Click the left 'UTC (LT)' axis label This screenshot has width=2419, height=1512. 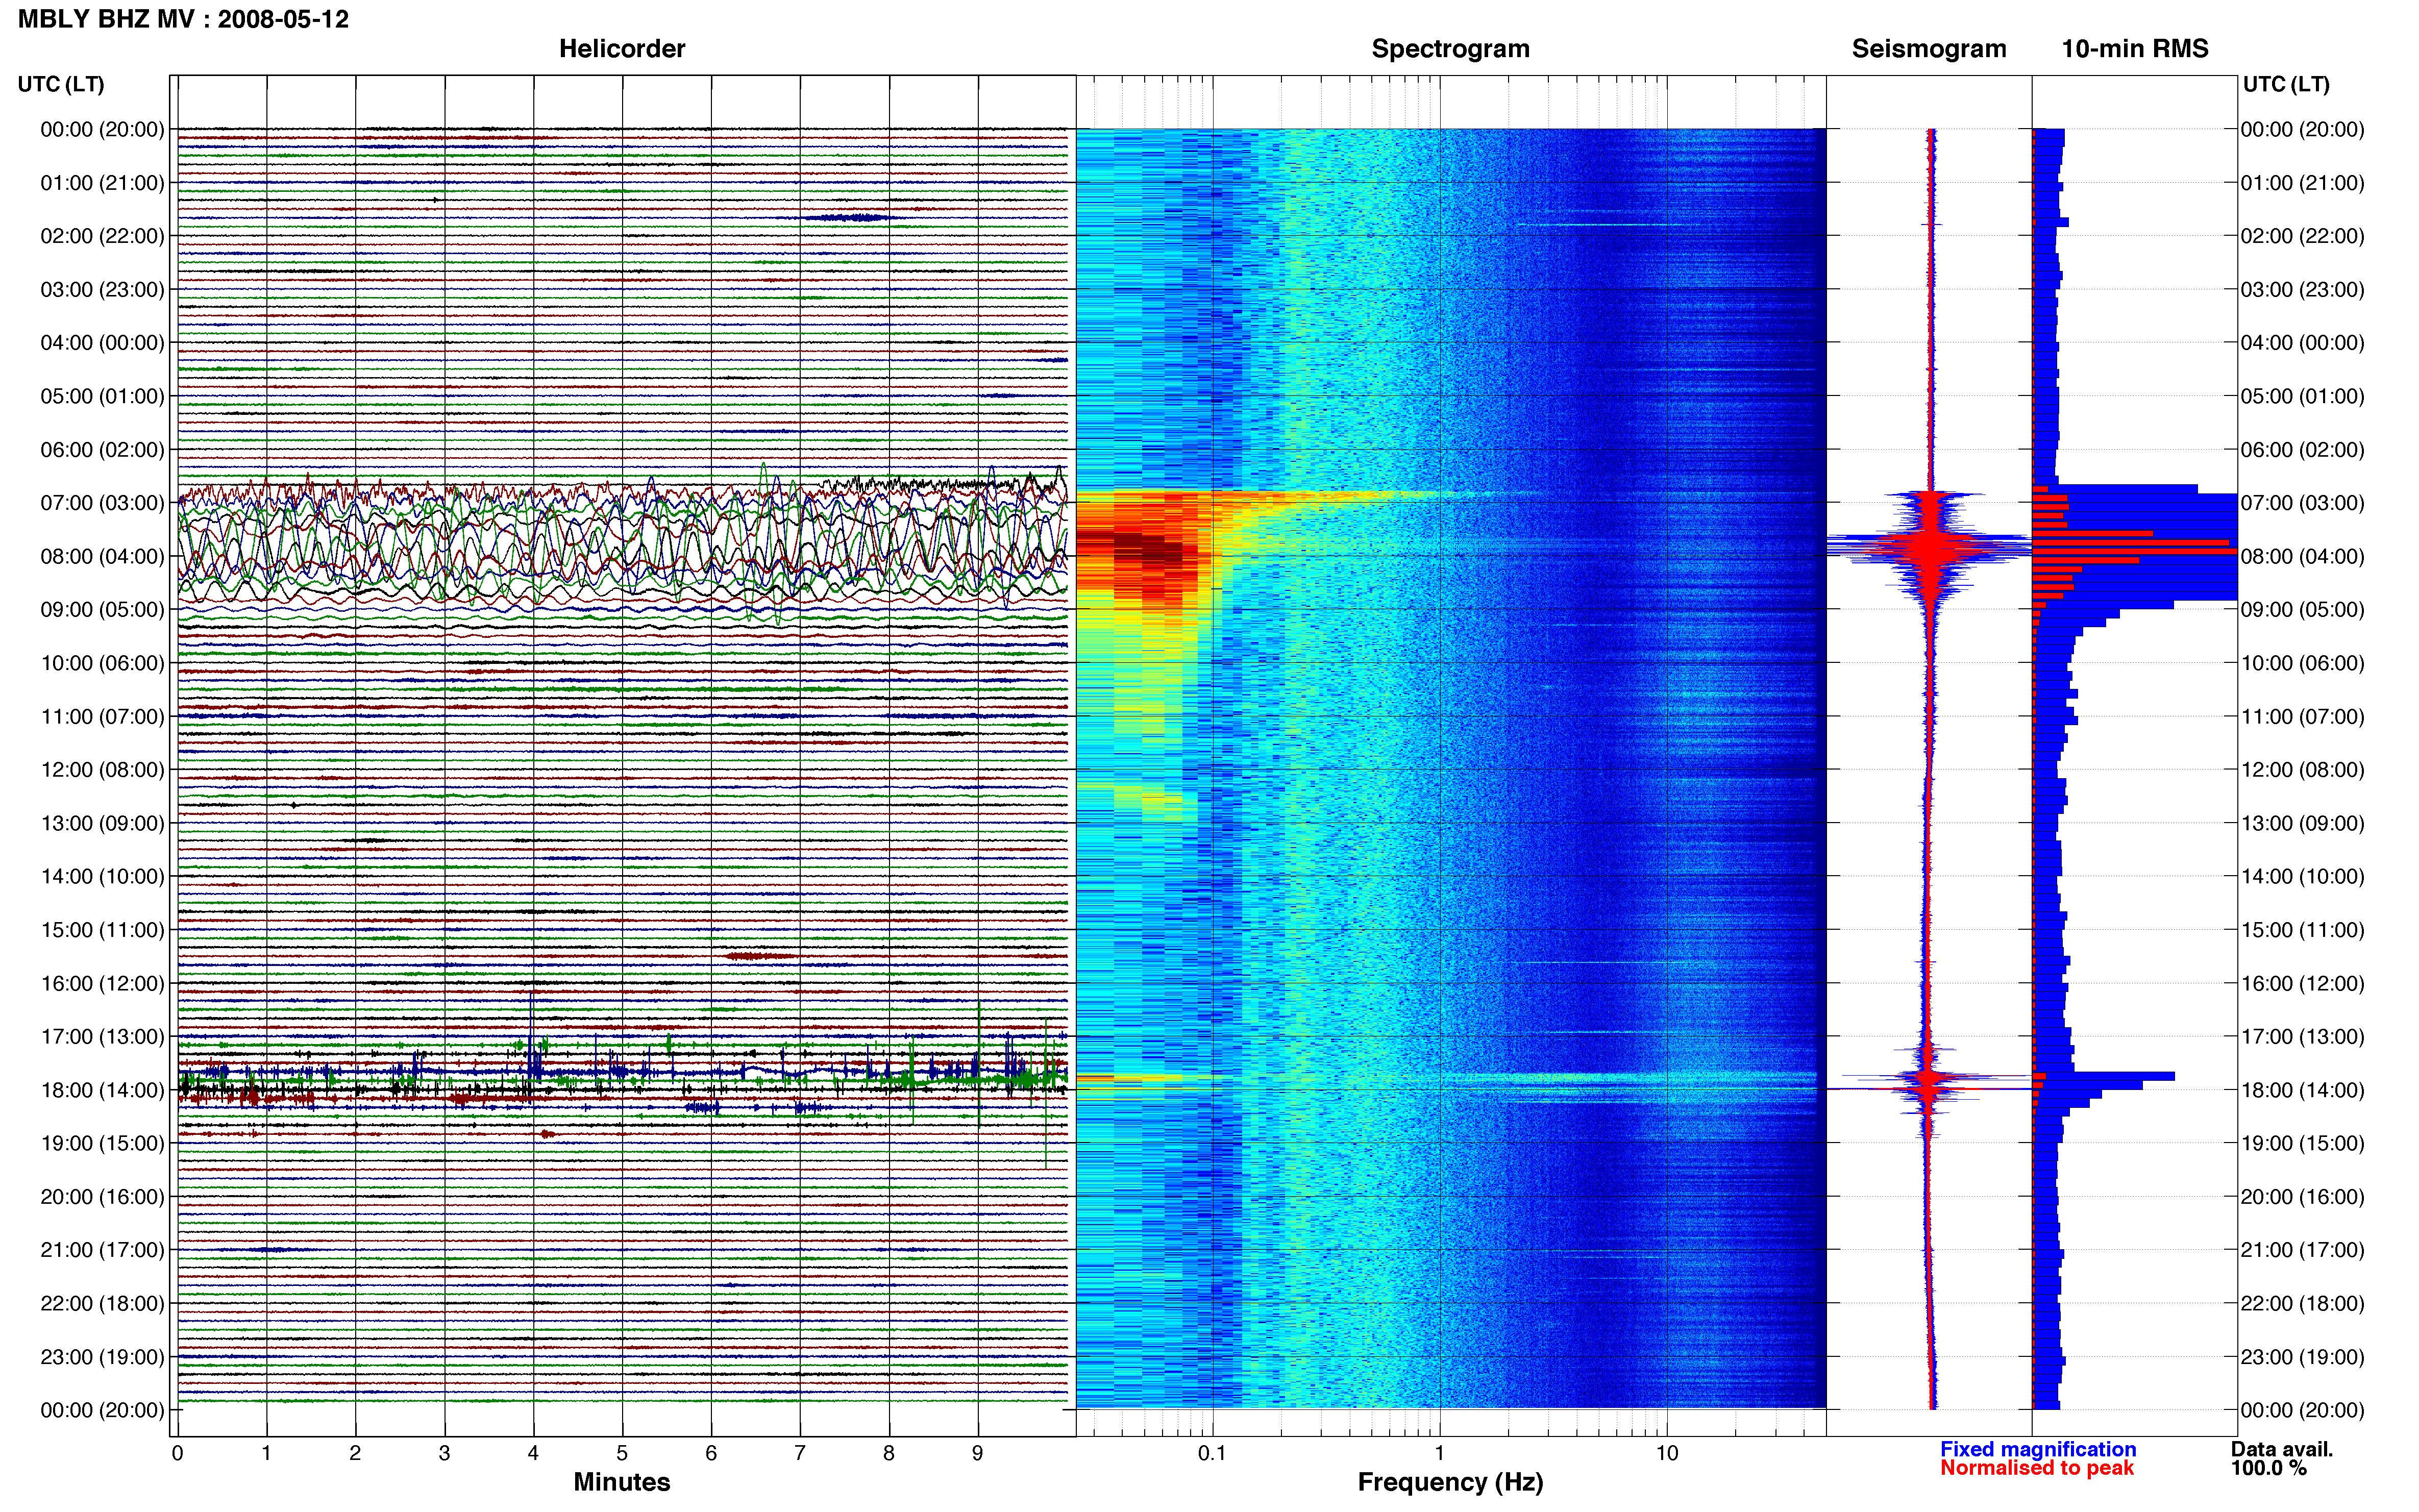click(61, 84)
